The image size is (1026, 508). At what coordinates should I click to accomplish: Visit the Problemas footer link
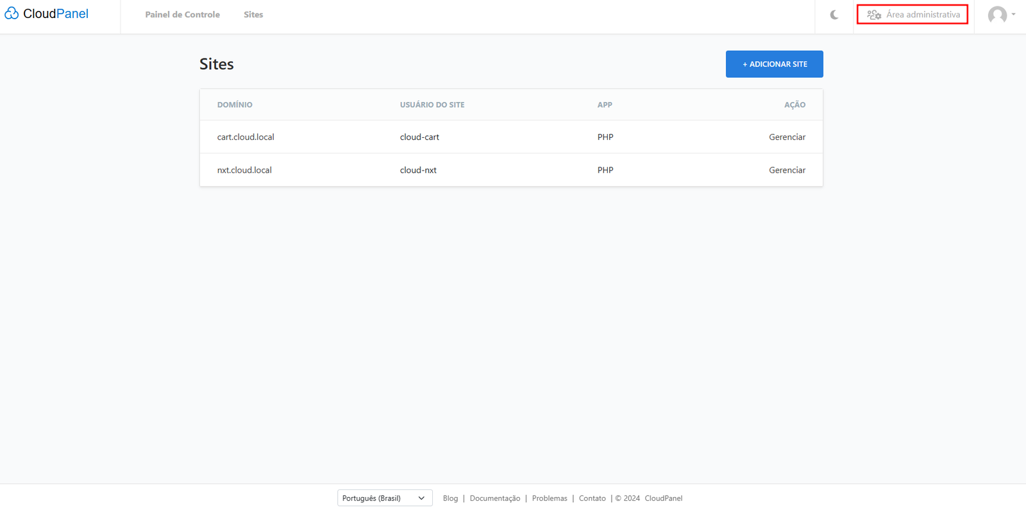coord(550,498)
